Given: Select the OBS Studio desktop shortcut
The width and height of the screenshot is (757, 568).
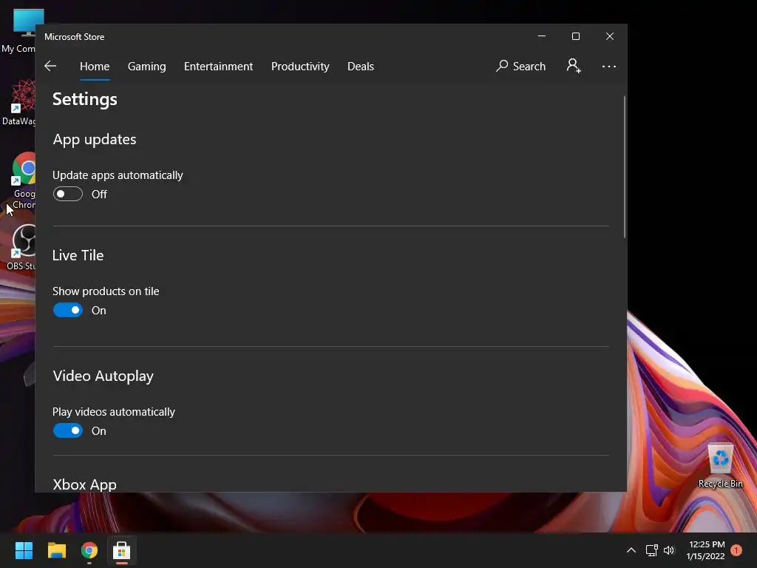Looking at the screenshot, I should pyautogui.click(x=21, y=247).
